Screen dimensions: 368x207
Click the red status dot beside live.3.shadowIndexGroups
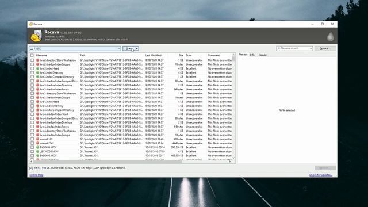click(37, 98)
